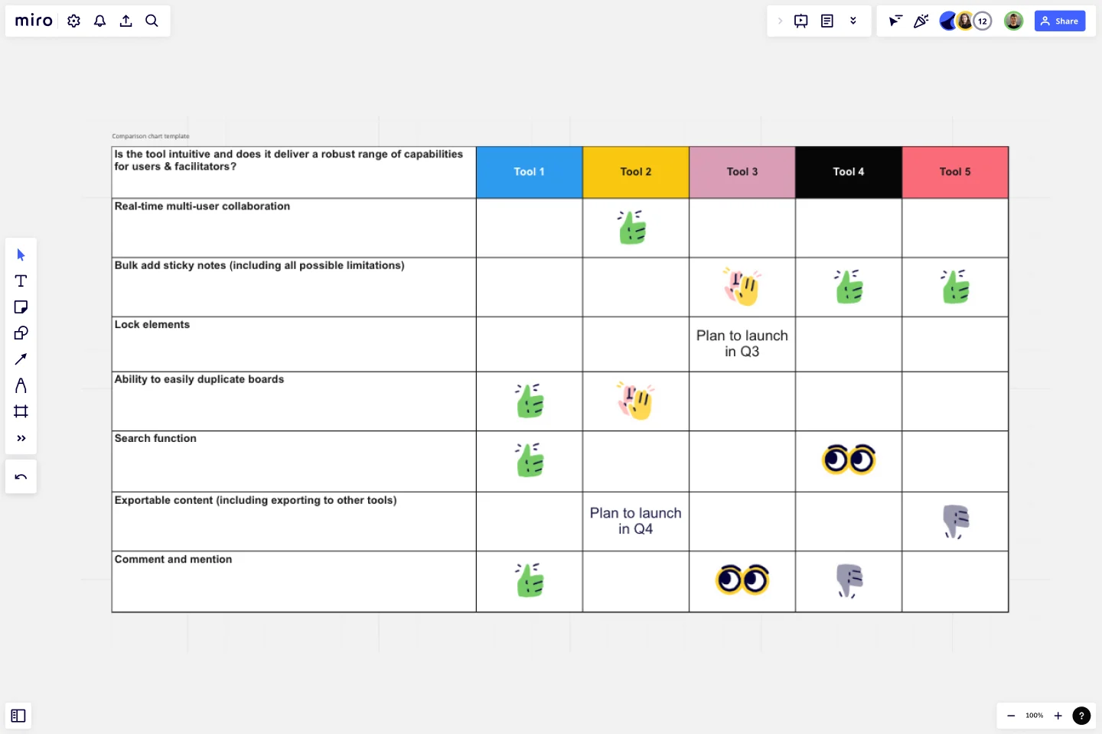Expand more collaboration tools double chevron

tap(853, 21)
